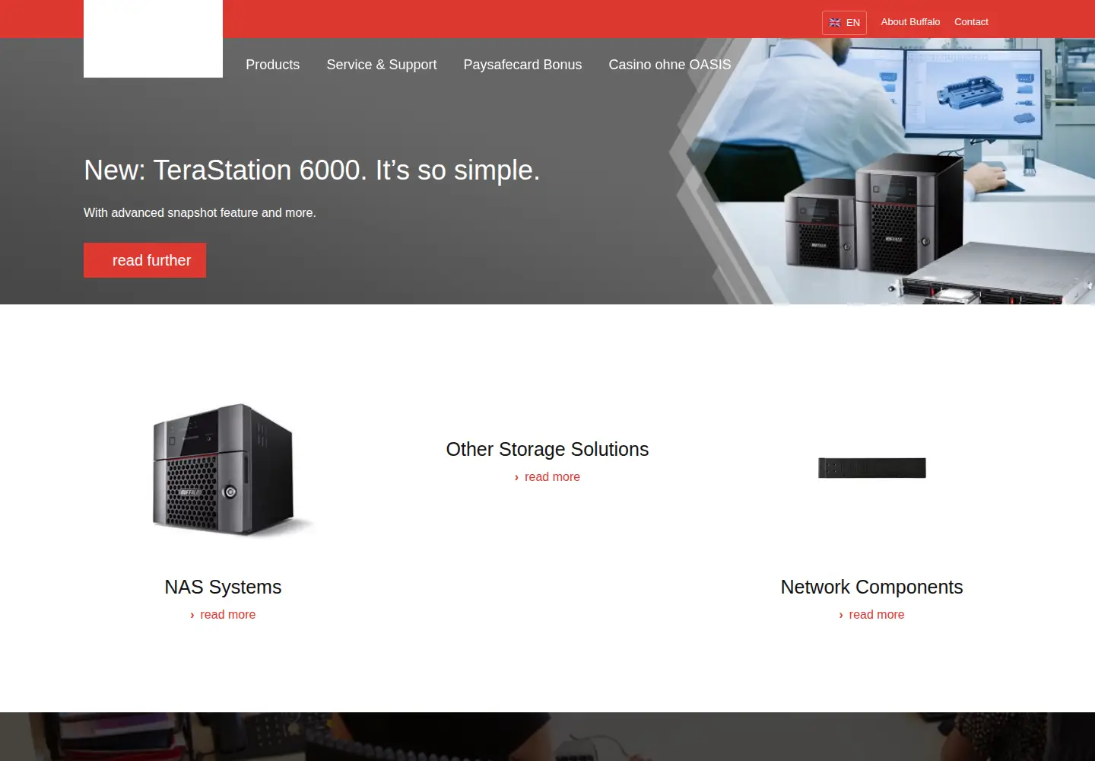The height and width of the screenshot is (761, 1095).
Task: Open Other Storage Solutions heading
Action: [547, 450]
